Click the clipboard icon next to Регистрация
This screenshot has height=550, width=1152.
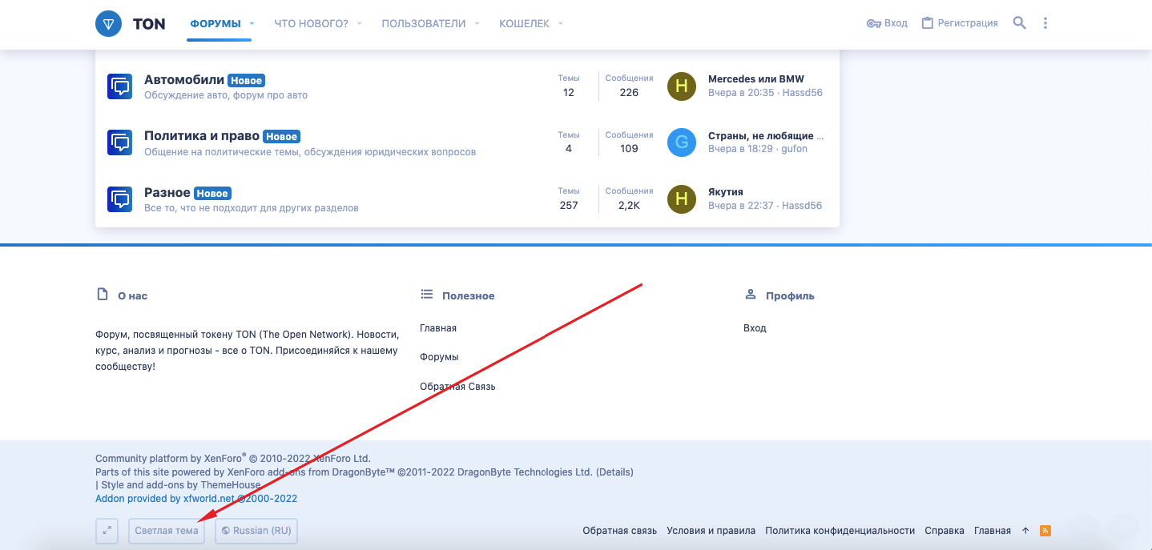(928, 23)
